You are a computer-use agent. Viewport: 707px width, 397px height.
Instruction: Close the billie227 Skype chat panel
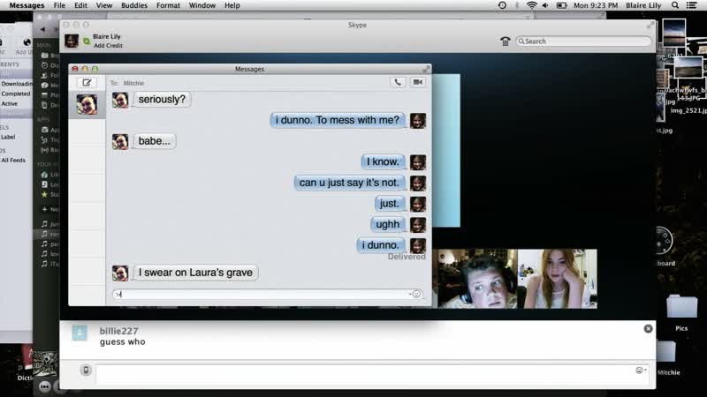click(x=648, y=329)
